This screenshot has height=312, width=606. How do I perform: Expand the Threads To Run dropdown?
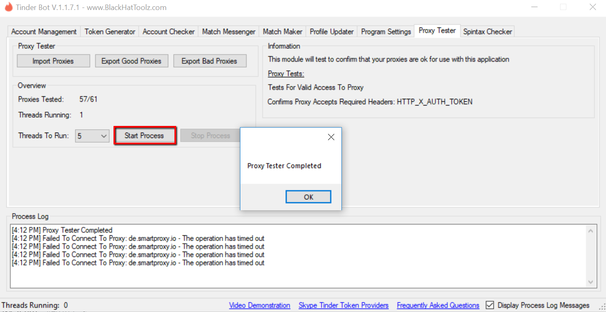[92, 136]
